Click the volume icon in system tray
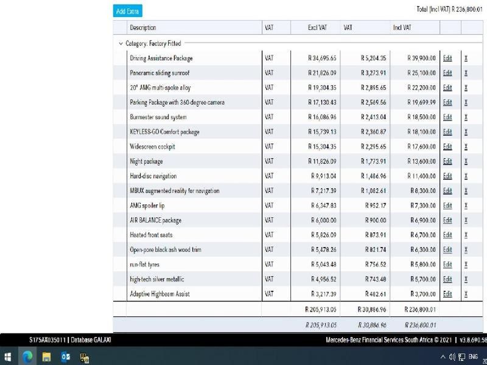 452,356
